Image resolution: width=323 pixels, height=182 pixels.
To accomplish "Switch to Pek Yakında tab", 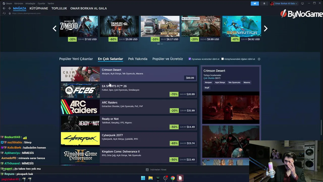I will tap(138, 59).
